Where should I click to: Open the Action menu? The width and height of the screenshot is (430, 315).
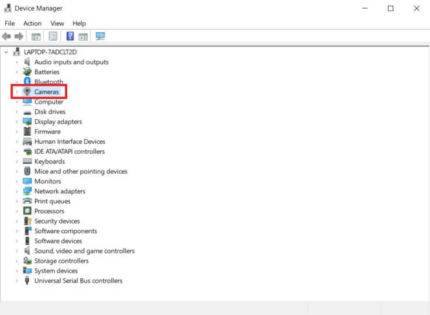pyautogui.click(x=32, y=23)
